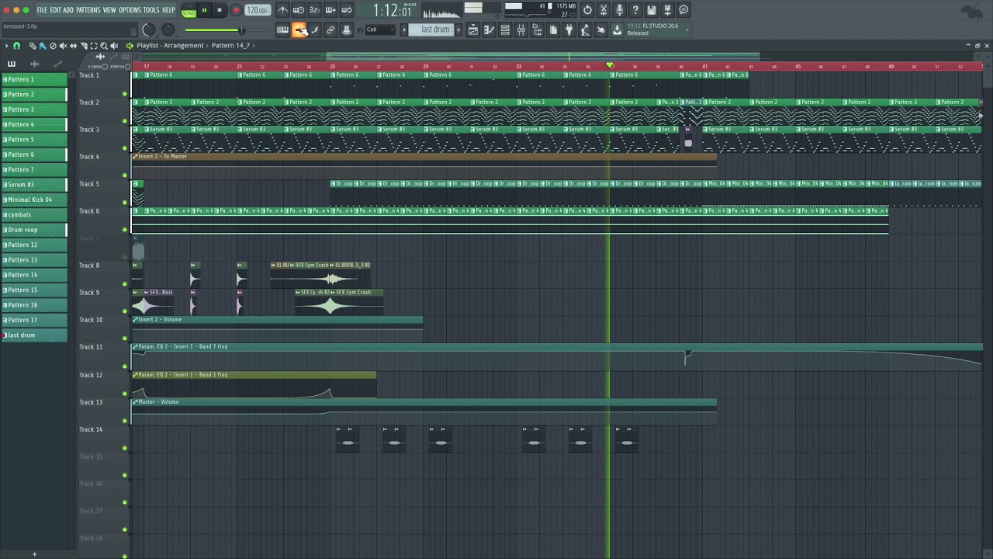Click the download content library icon
993x559 pixels.
click(x=617, y=30)
